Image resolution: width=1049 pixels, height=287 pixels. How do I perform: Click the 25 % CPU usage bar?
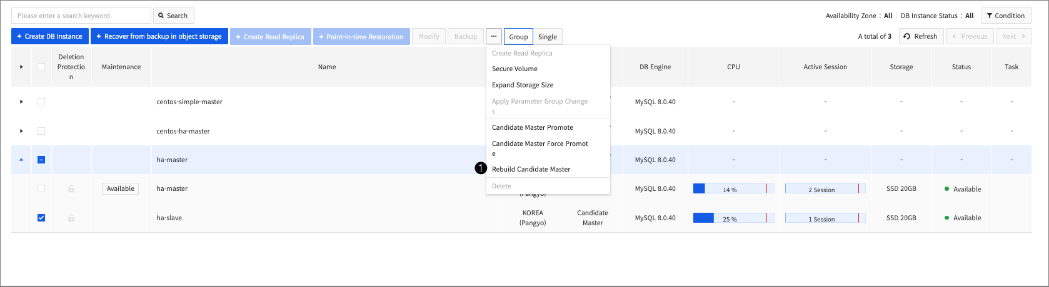point(733,218)
